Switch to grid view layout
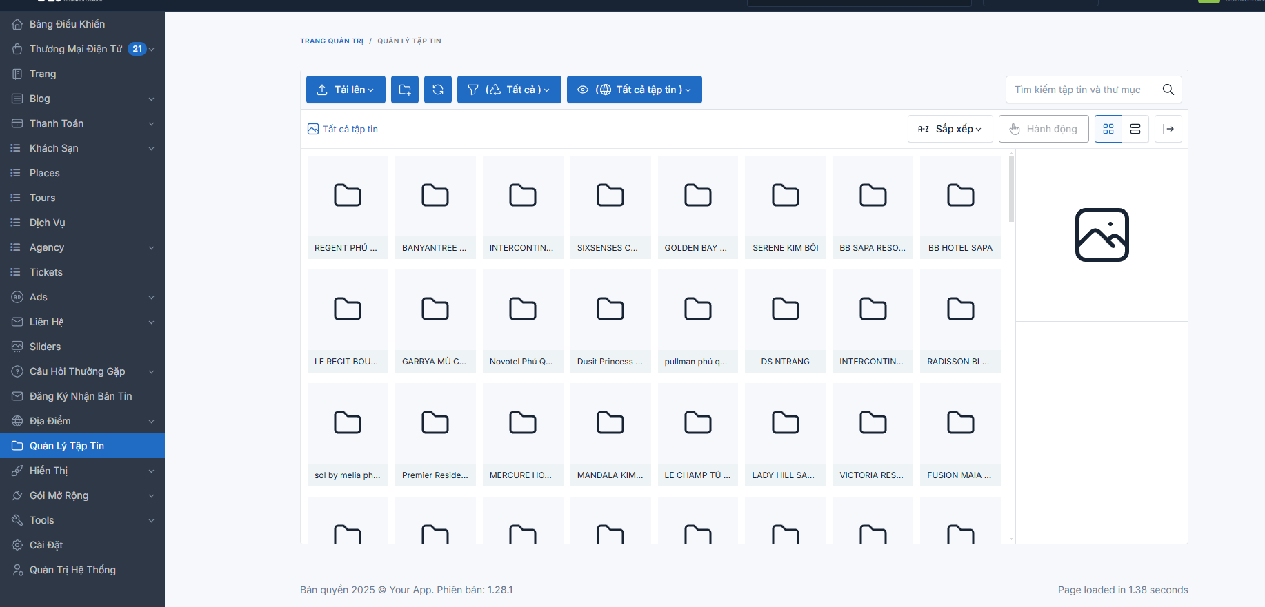Image resolution: width=1265 pixels, height=607 pixels. (1108, 129)
